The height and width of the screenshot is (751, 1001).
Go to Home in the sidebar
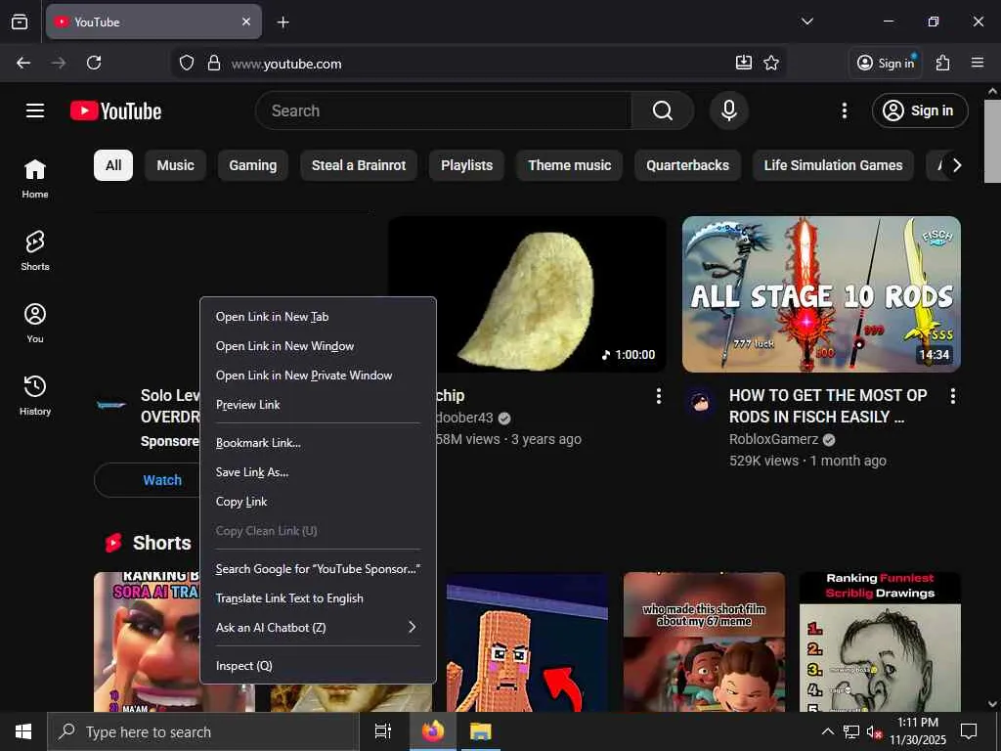pos(35,179)
